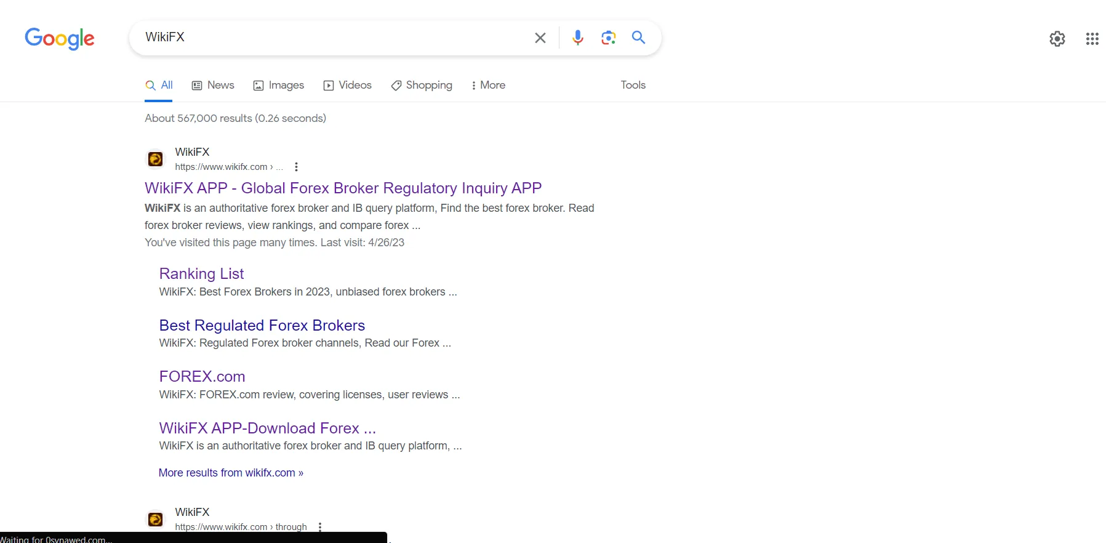The image size is (1106, 543).
Task: Open three-dot menu beside first wikifx.com URL
Action: pos(296,167)
